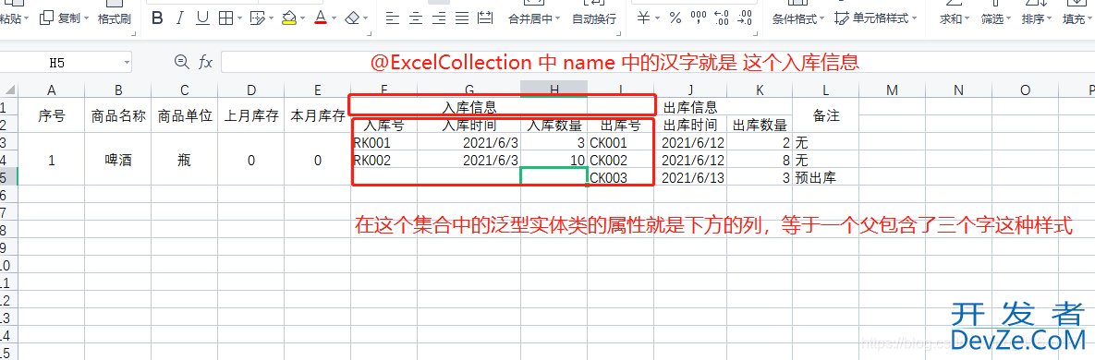Click the Format Painter (格式刷) button
This screenshot has height=360, width=1095.
pyautogui.click(x=114, y=18)
